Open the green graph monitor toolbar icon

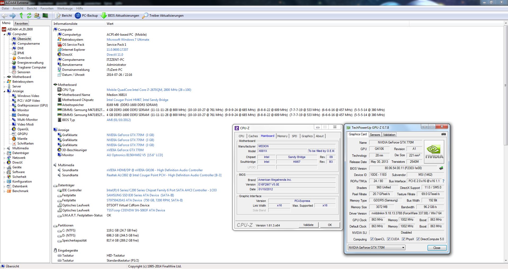[x=45, y=16]
